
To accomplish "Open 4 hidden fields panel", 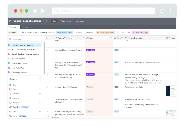I will 65,32.
